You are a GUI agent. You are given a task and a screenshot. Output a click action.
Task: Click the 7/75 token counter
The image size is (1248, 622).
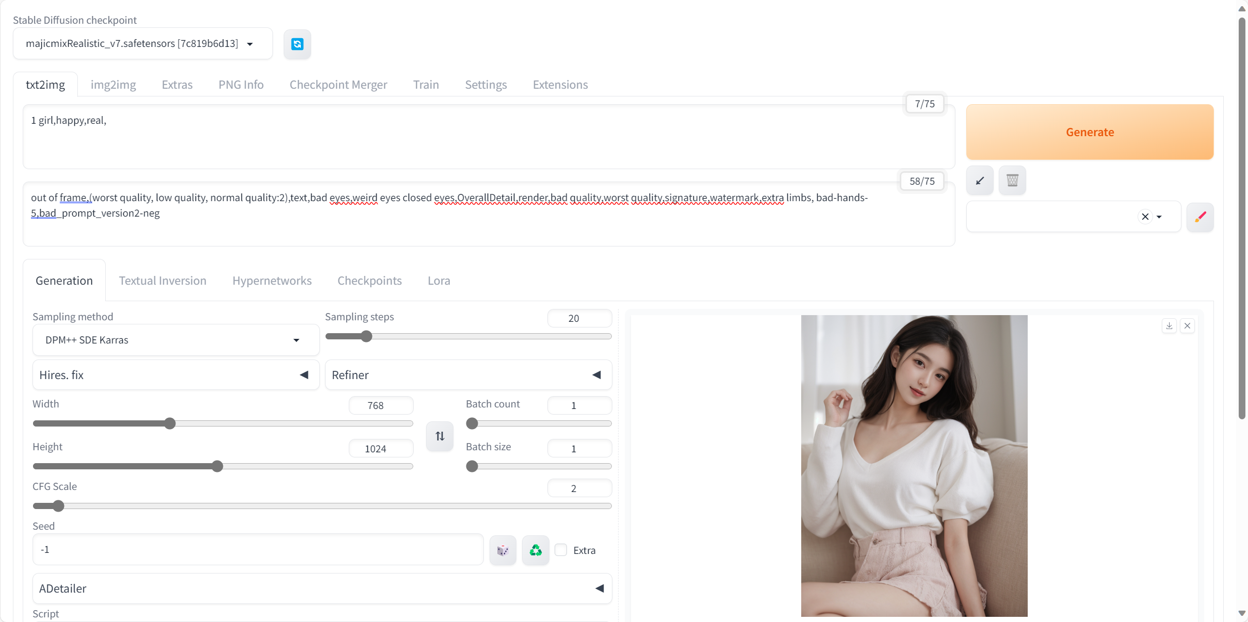coord(925,104)
